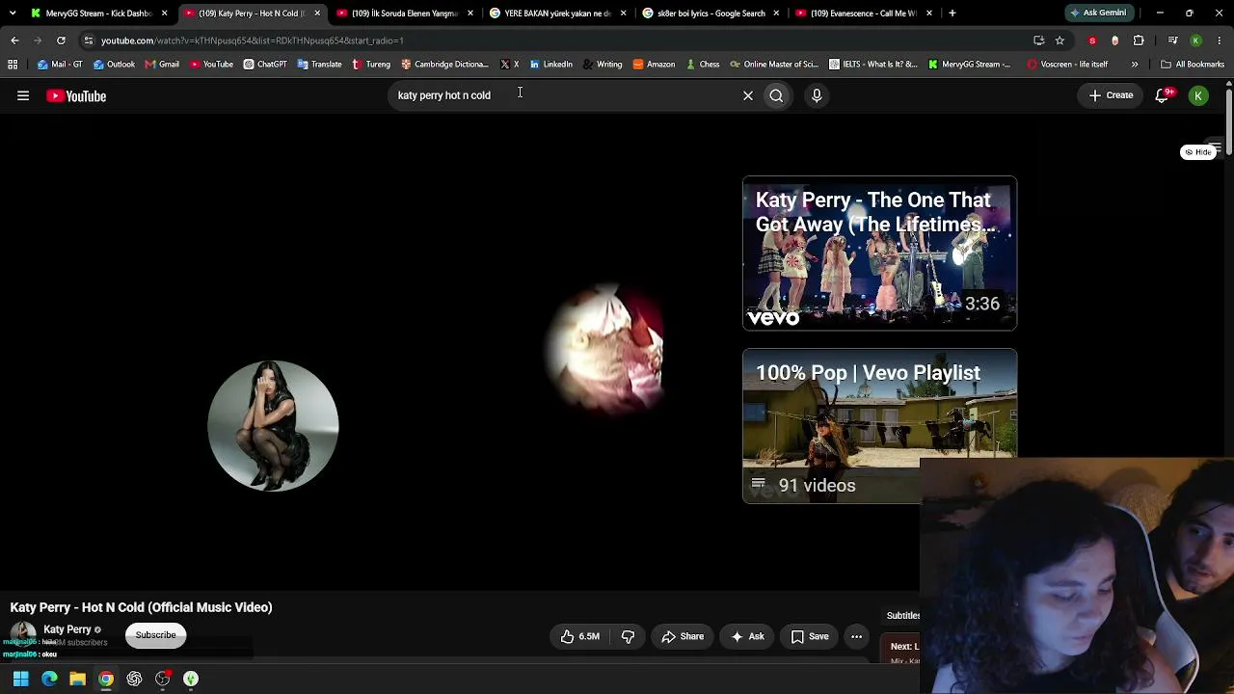Open the Amazon bookmark

[x=654, y=65]
